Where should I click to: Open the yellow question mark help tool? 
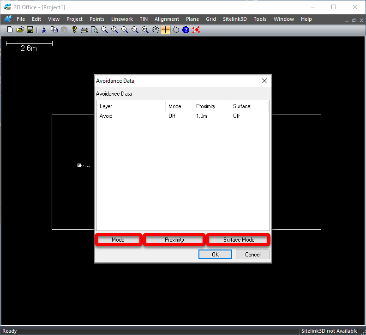tap(74, 30)
